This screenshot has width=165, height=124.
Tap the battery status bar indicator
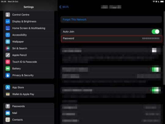[x=162, y=2]
